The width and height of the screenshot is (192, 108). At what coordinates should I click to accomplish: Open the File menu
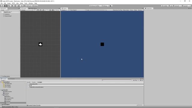[1, 3]
